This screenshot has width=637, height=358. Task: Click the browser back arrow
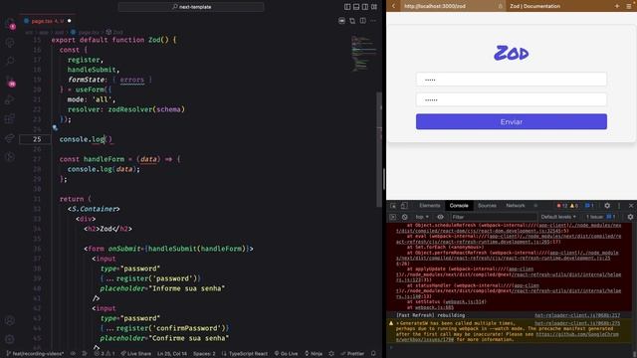click(393, 6)
